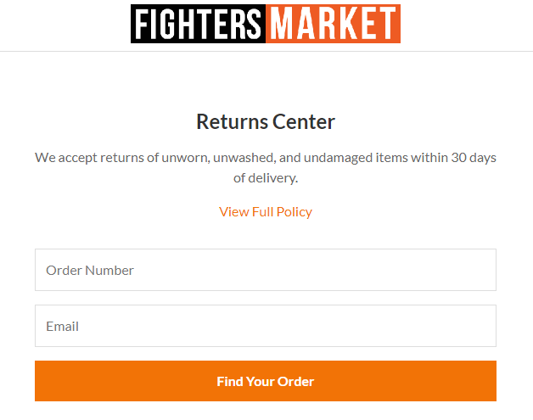Click the returns policy description paragraph

tap(266, 167)
